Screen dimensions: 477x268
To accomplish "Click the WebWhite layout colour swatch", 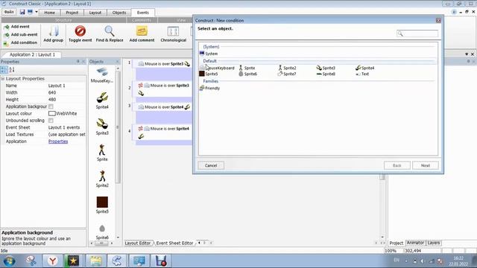I will (x=52, y=114).
